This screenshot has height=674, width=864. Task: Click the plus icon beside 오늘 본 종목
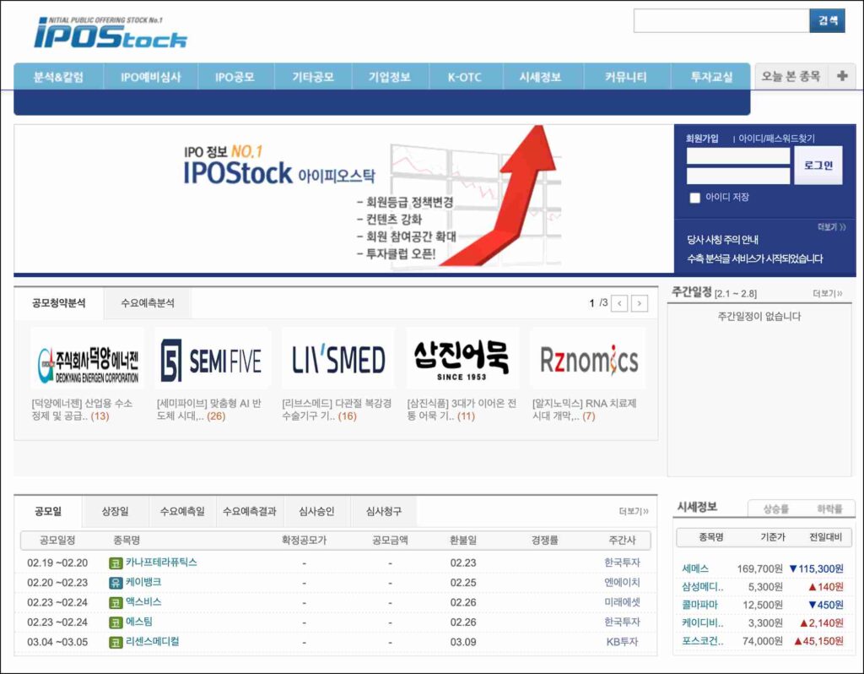[841, 76]
